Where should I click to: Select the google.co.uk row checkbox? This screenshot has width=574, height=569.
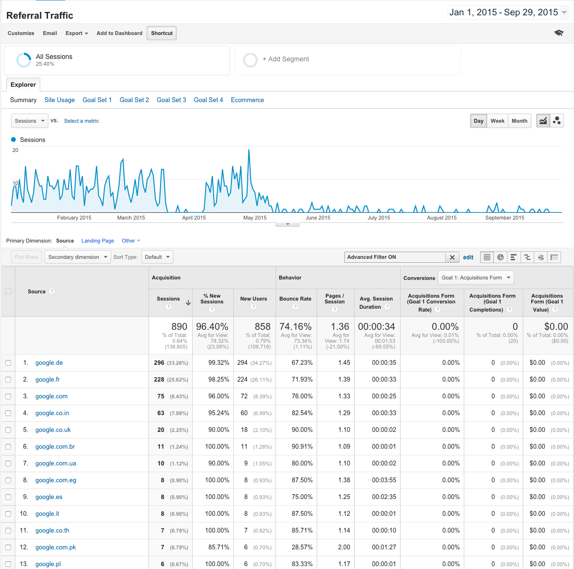[x=8, y=430]
